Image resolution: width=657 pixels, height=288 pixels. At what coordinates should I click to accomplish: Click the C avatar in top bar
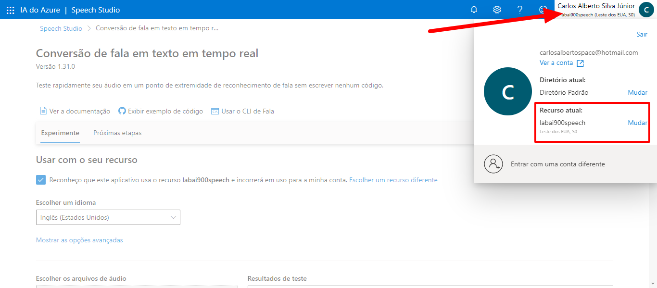coord(646,10)
